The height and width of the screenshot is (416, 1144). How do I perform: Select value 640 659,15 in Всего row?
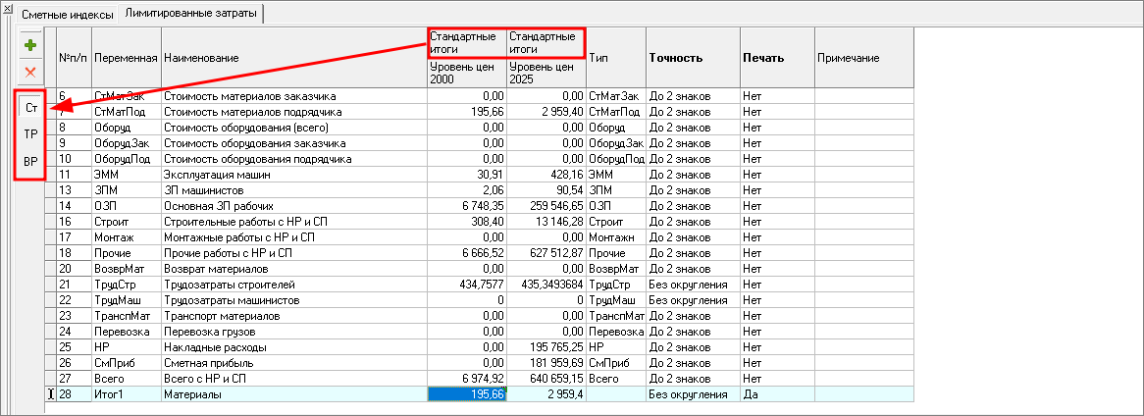point(546,378)
